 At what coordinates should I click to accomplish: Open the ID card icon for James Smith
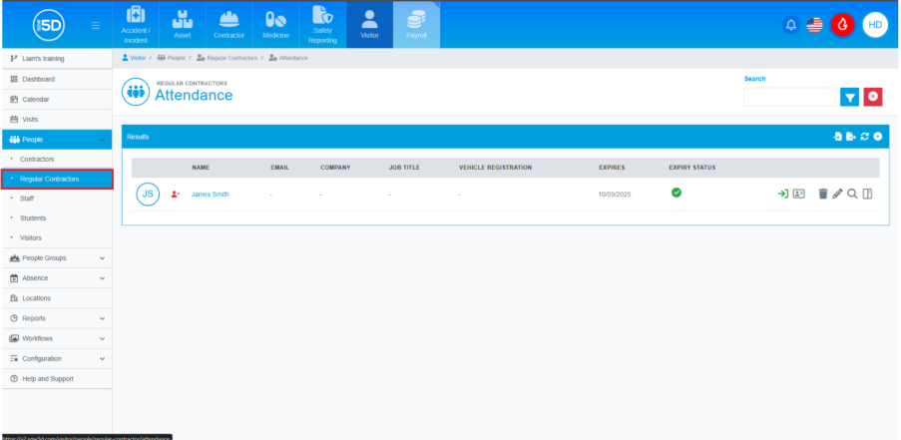tap(798, 194)
